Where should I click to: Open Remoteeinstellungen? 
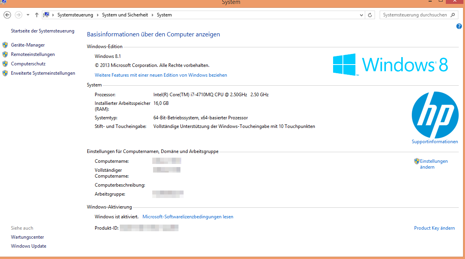[33, 54]
